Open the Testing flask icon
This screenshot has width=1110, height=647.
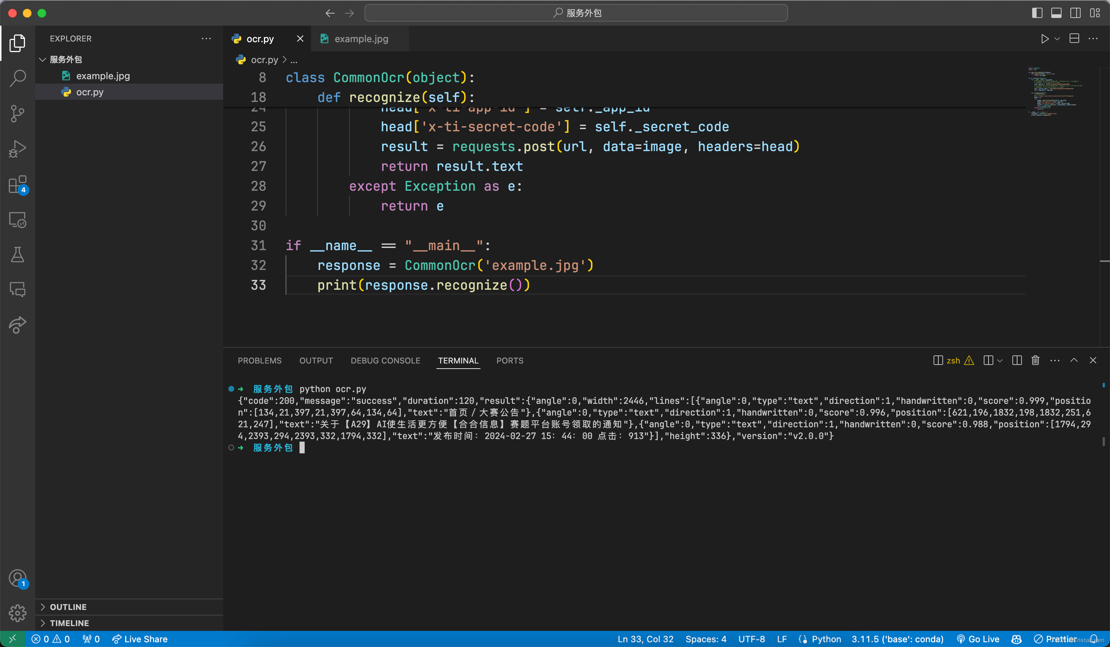pos(18,255)
